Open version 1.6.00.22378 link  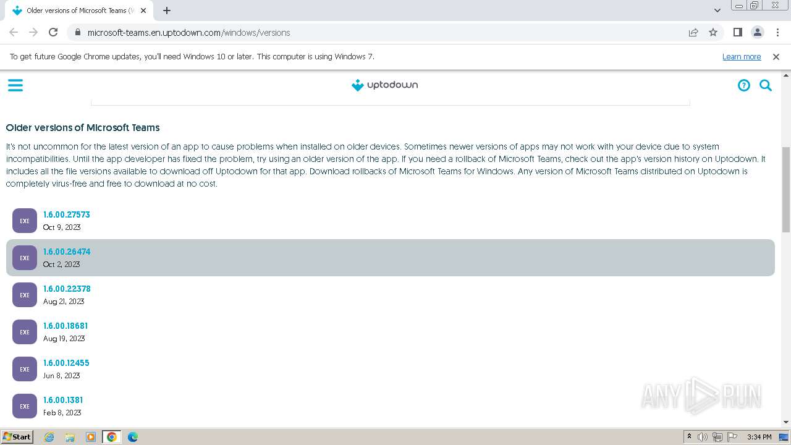(66, 289)
